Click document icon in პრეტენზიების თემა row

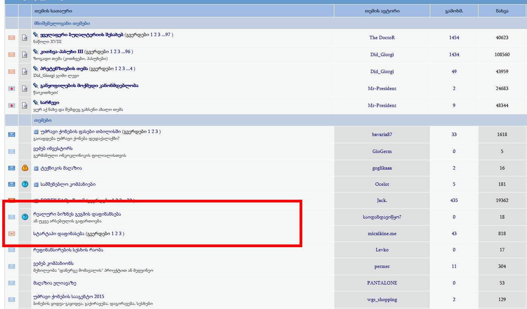point(25,72)
